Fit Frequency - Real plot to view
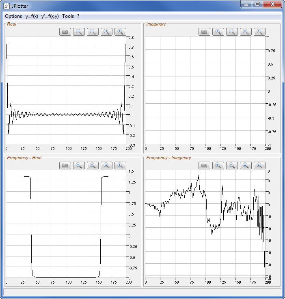285x299 pixels. click(107, 165)
